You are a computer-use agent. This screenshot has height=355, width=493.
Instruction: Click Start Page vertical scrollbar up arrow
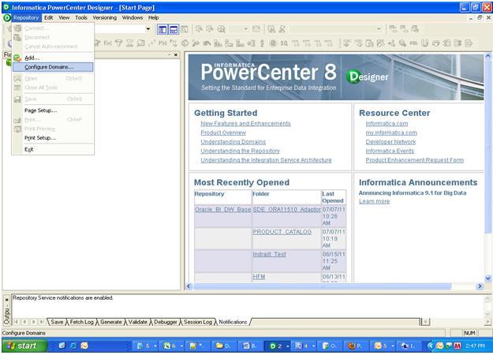point(487,56)
